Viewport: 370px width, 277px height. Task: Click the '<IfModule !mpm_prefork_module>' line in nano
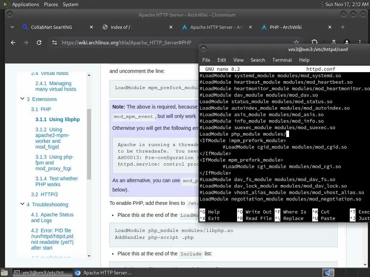[242, 141]
